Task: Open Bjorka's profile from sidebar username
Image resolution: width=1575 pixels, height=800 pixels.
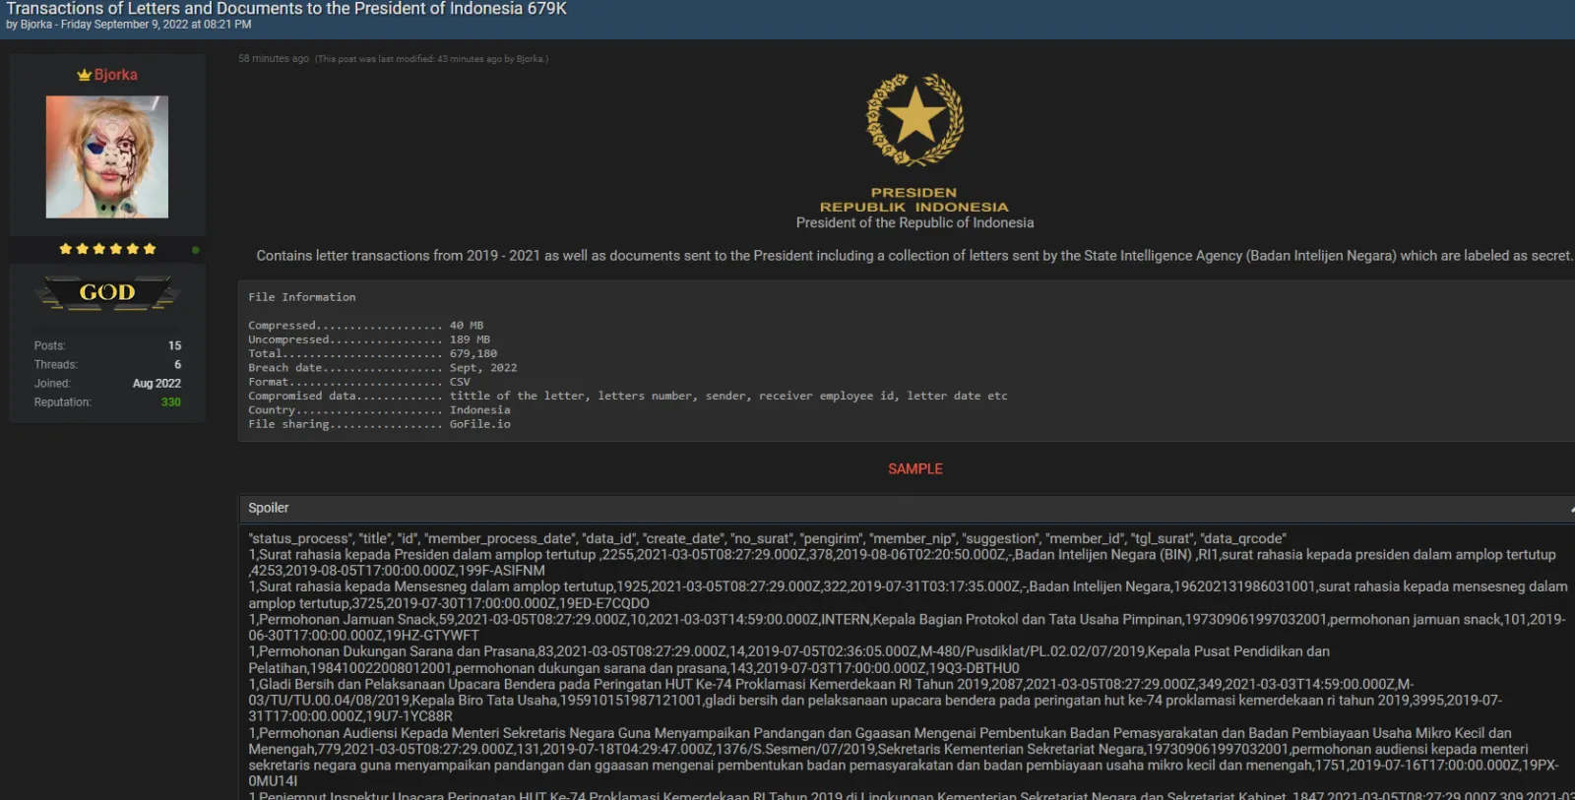Action: click(x=115, y=75)
